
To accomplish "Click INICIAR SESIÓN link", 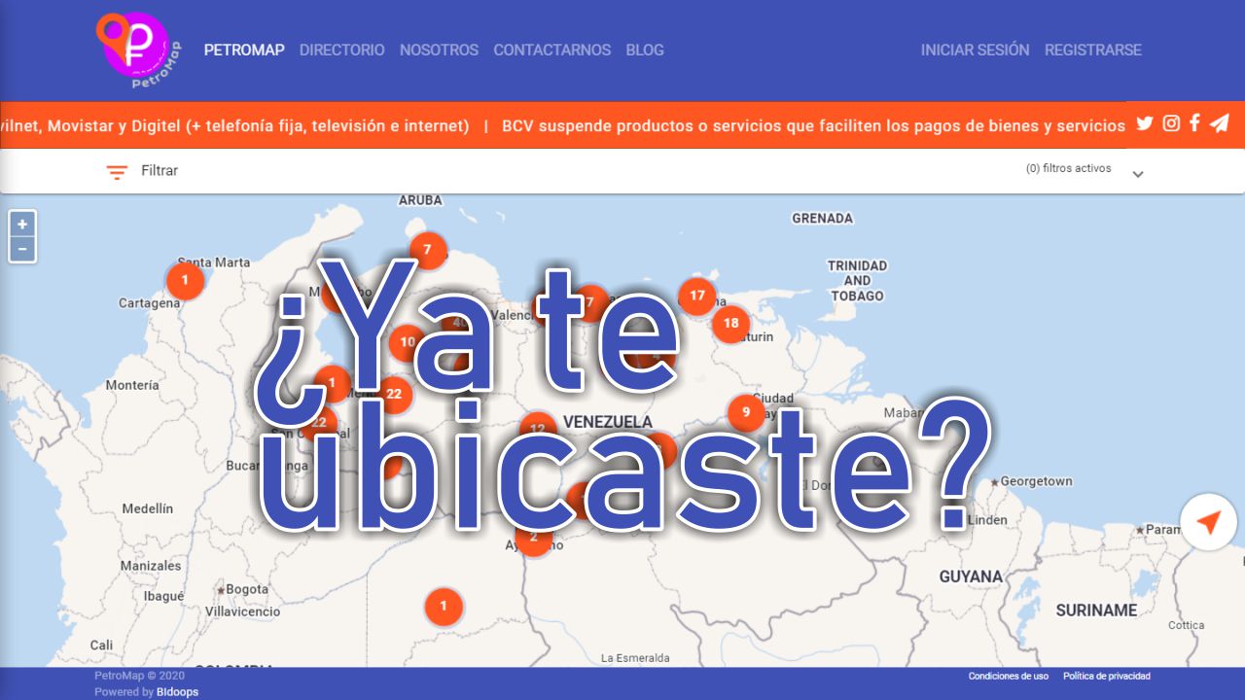I will (975, 50).
